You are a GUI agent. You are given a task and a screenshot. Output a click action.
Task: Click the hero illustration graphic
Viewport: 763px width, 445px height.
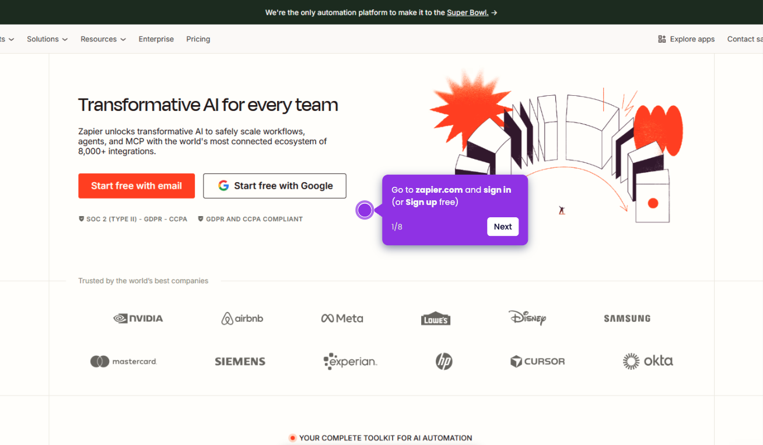coord(556,146)
